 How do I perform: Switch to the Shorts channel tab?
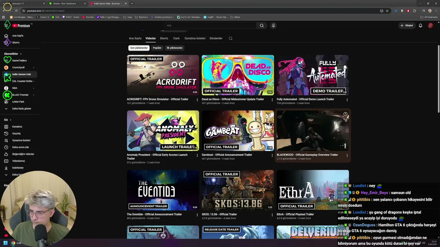point(164,38)
